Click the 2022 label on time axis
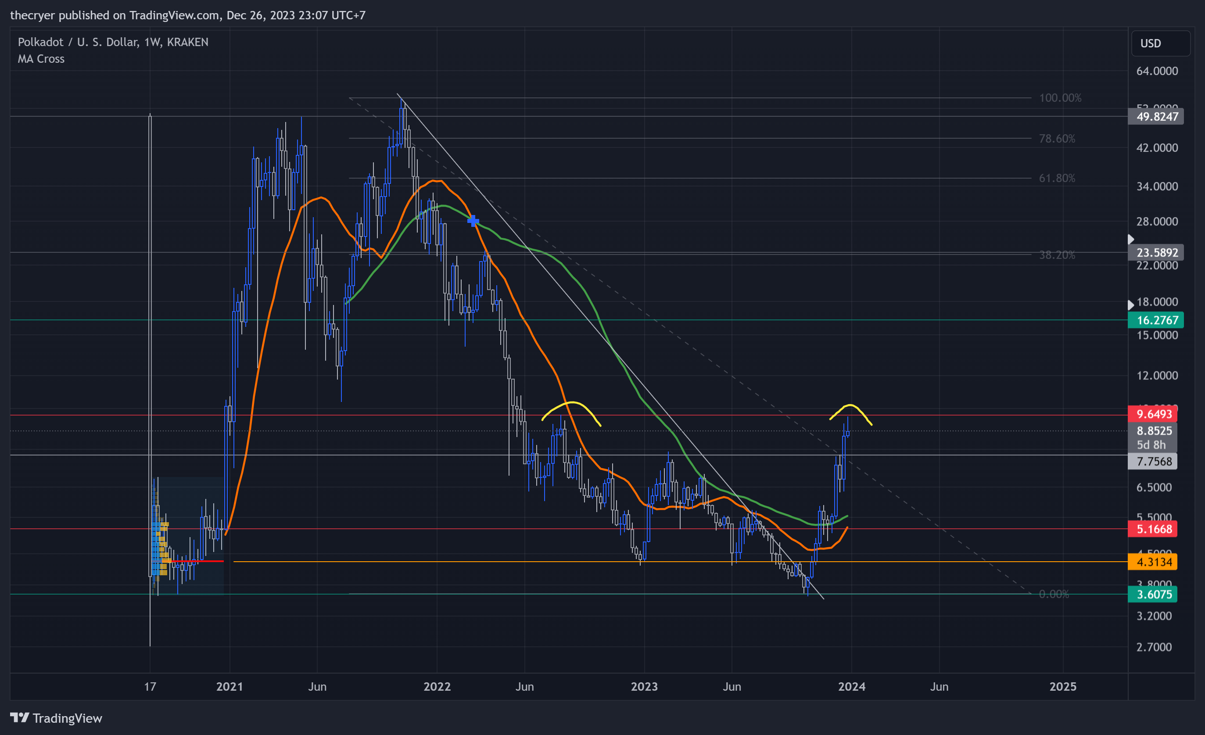The image size is (1205, 735). click(437, 687)
